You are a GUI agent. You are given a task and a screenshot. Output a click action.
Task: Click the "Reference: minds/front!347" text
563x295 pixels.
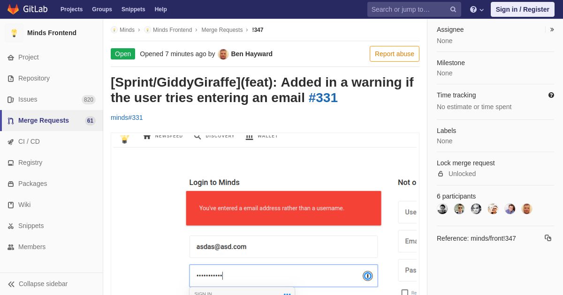click(x=476, y=238)
